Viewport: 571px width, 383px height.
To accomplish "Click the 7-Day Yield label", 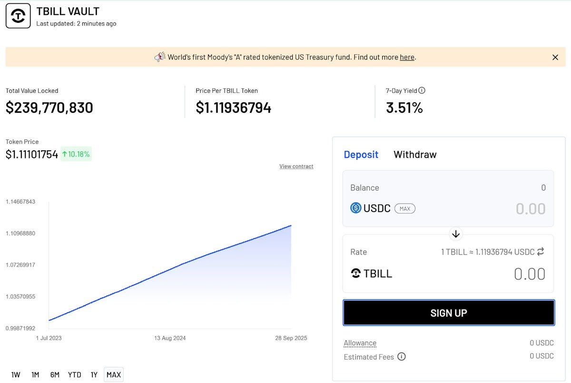I will tap(401, 90).
